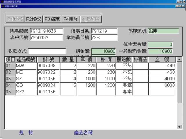Click the F2修改 button
186x139 pixels.
(x=33, y=19)
